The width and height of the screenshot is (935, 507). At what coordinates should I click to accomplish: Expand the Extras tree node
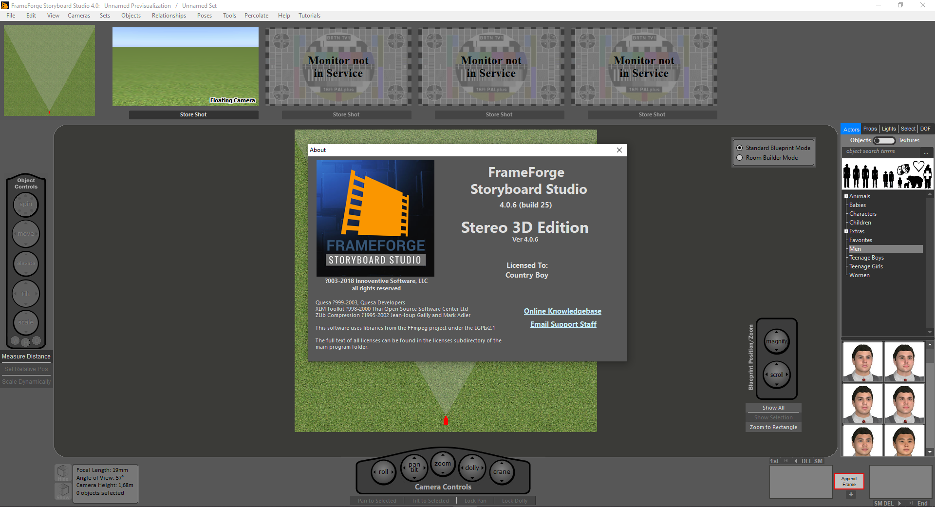coord(846,231)
